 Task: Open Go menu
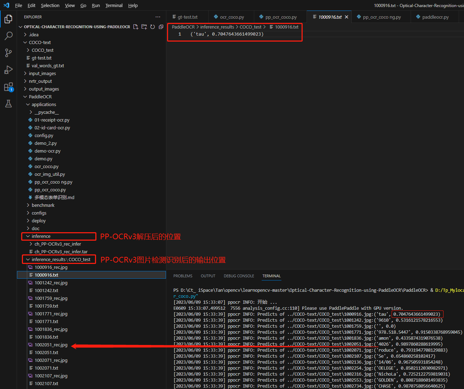pyautogui.click(x=83, y=5)
